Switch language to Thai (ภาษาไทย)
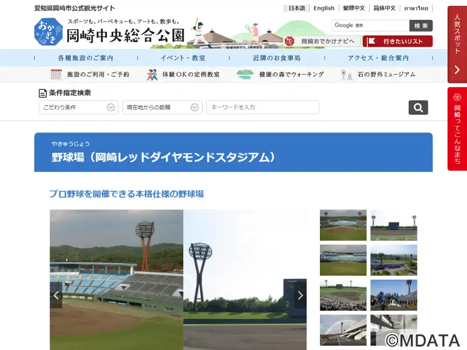Image resolution: width=467 pixels, height=350 pixels. click(416, 8)
